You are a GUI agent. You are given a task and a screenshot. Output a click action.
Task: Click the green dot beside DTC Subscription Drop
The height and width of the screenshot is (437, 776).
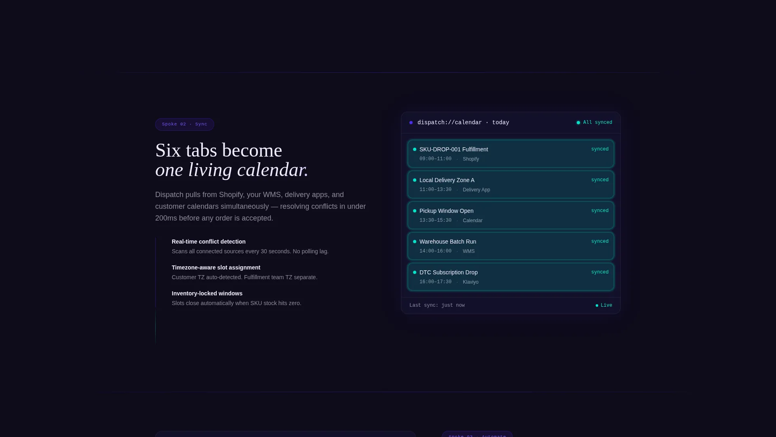pyautogui.click(x=415, y=272)
